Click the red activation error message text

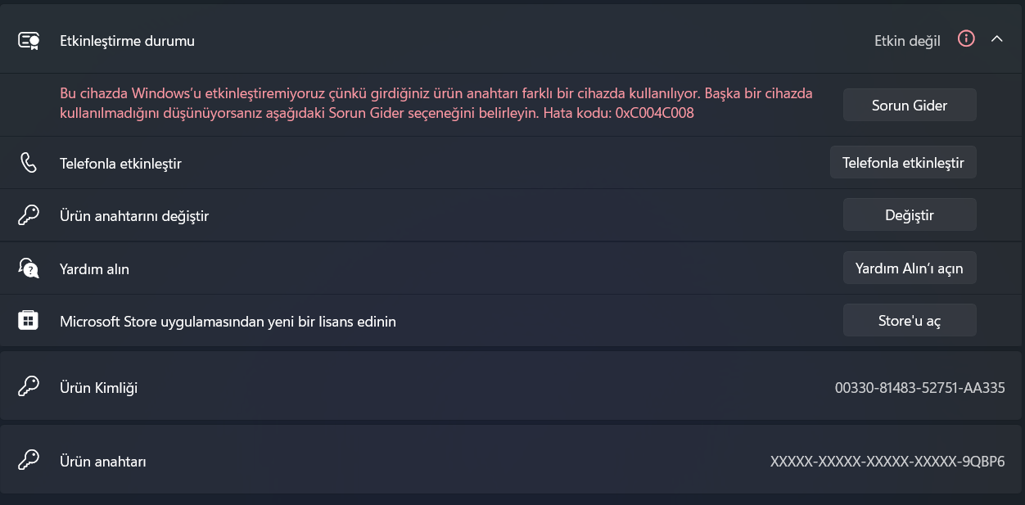pyautogui.click(x=436, y=103)
